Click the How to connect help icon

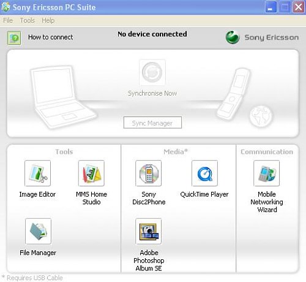tap(14, 38)
